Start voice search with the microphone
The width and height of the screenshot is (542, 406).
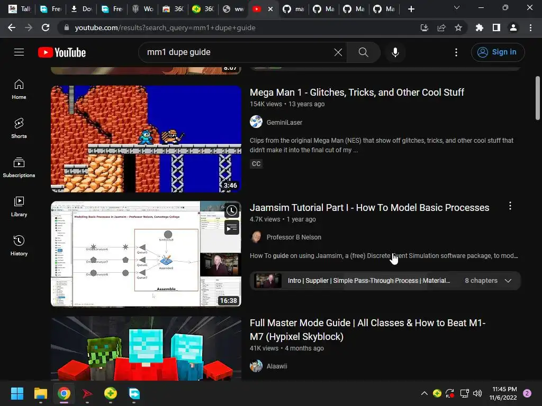[395, 52]
